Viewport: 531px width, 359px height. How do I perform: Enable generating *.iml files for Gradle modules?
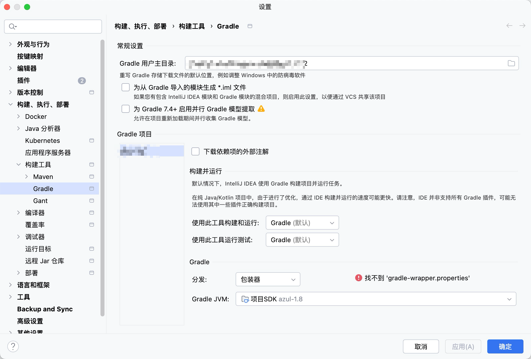[x=126, y=87]
